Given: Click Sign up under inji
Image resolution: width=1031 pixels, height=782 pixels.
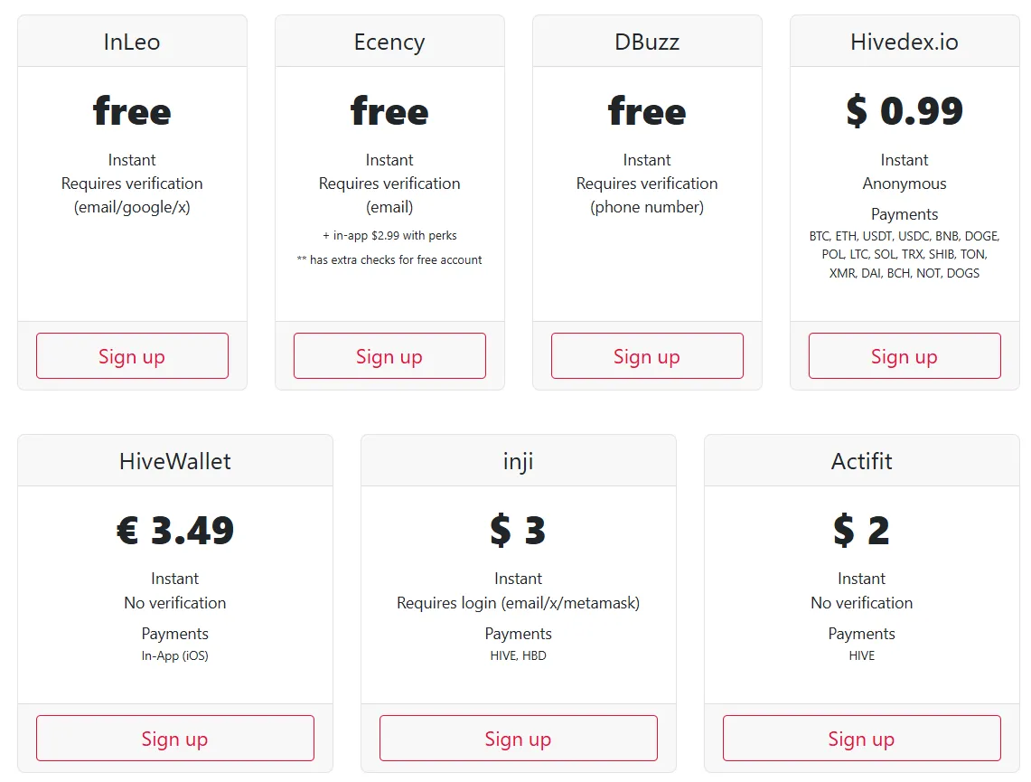Looking at the screenshot, I should pyautogui.click(x=518, y=739).
